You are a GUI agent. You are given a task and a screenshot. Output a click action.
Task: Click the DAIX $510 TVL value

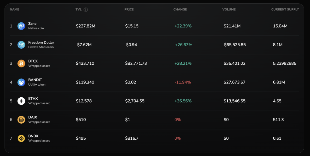[x=81, y=120]
